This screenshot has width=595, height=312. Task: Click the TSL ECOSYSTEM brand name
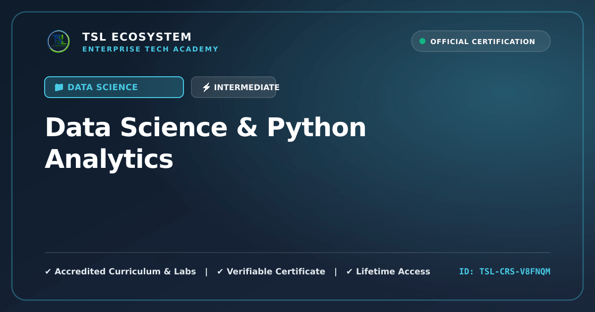[137, 37]
